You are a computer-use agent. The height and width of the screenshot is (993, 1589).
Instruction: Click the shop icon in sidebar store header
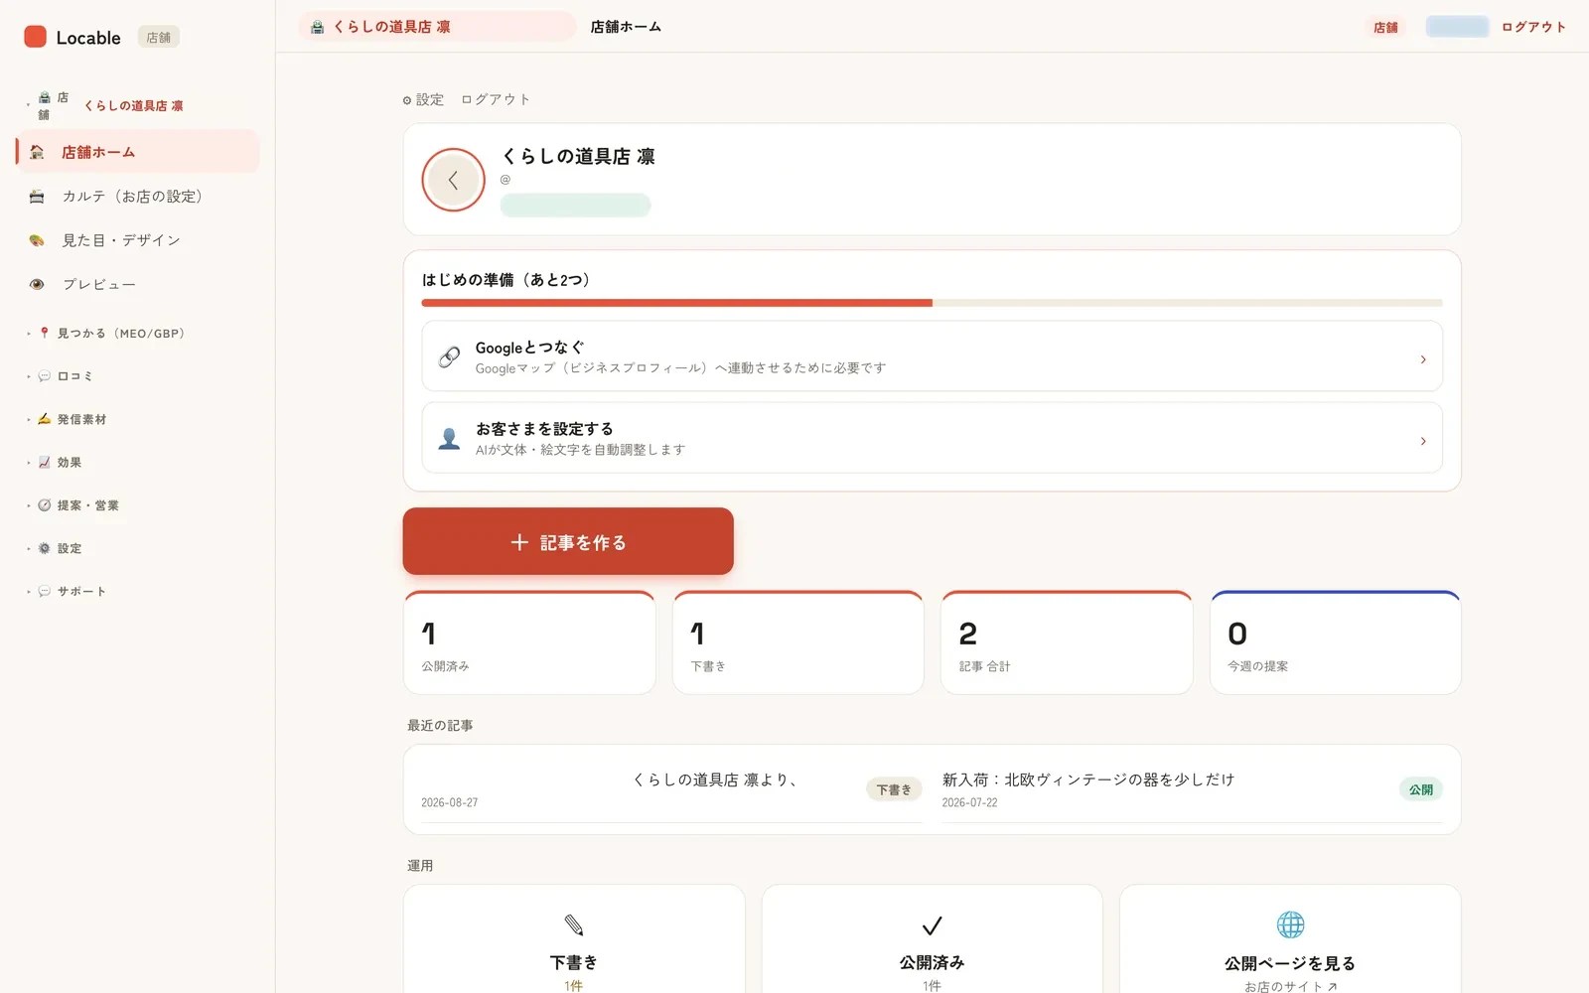44,97
